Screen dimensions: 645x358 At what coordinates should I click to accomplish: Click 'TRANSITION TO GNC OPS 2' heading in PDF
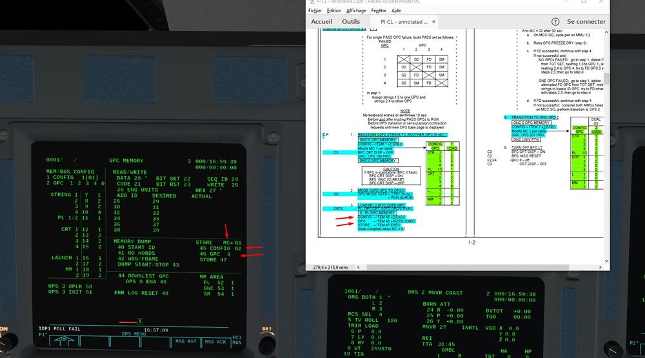(x=535, y=117)
